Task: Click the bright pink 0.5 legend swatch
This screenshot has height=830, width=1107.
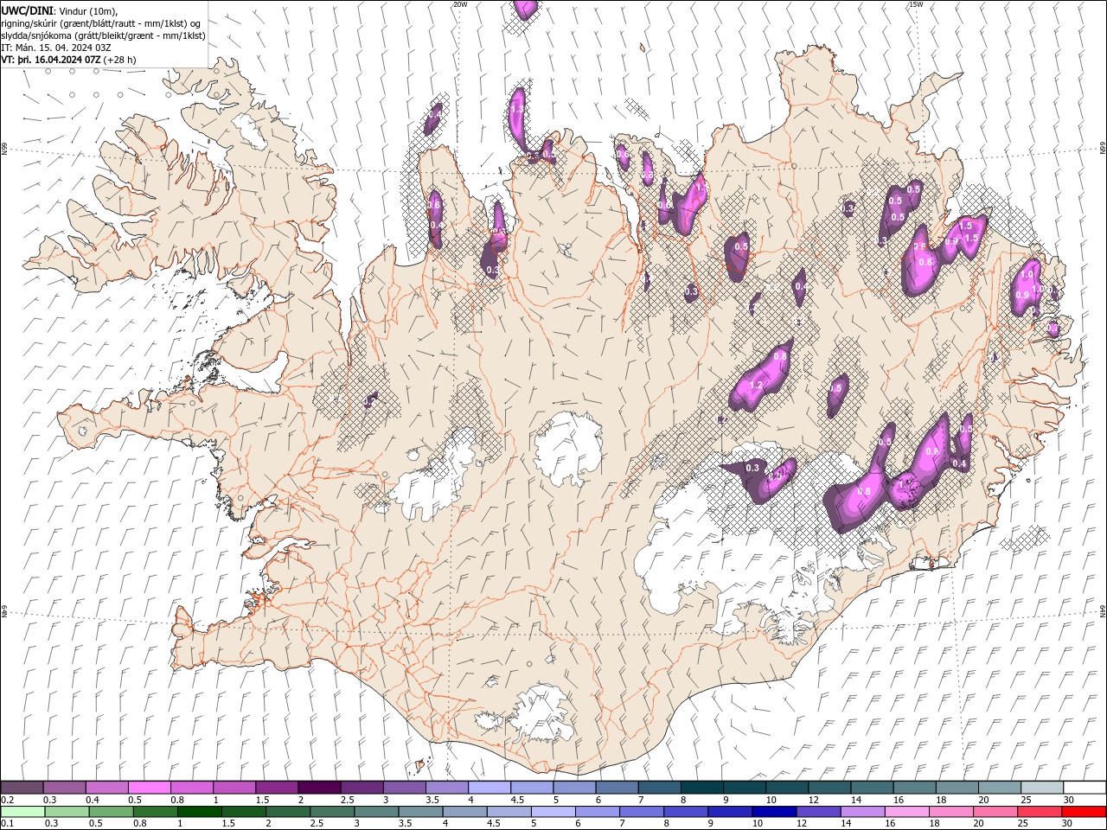Action: point(149,788)
